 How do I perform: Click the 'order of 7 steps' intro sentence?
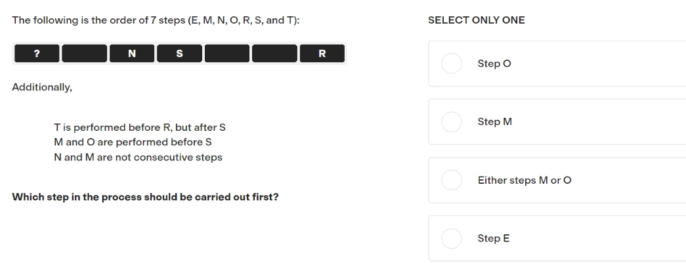pyautogui.click(x=156, y=20)
